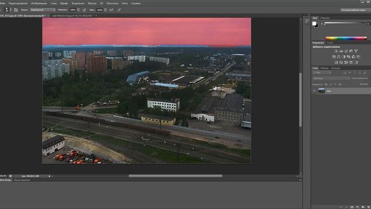Click the white foreground color swatch
Viewport: 371px width, 209px height.
(314, 23)
